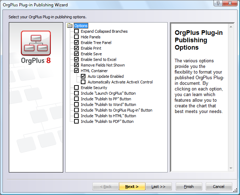The image size is (240, 195).
Task: Uncheck Remove Fields Not Shown checkbox
Action: pos(76,65)
